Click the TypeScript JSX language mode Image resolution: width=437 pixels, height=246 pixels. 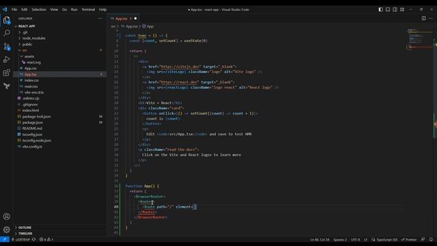[387, 239]
